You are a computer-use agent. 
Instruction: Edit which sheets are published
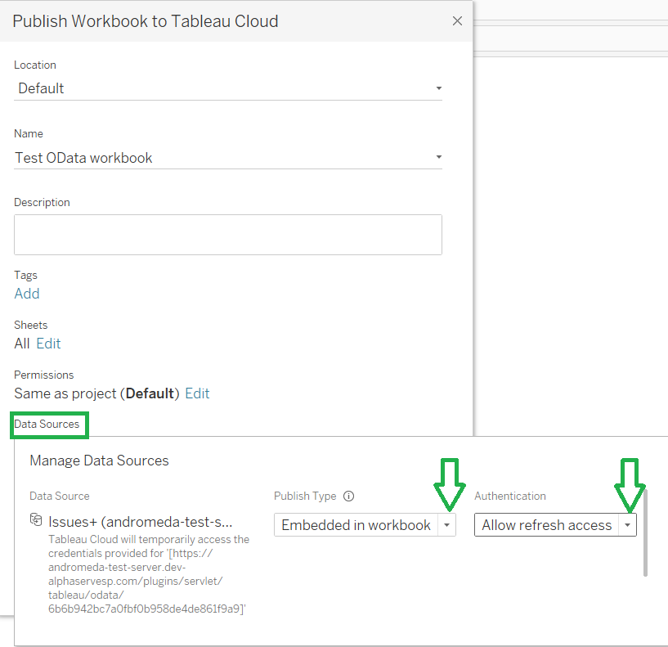click(x=48, y=343)
